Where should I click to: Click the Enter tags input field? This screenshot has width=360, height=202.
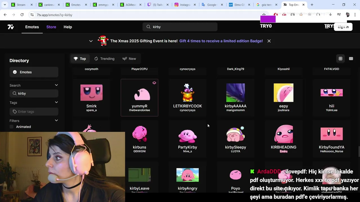(34, 112)
